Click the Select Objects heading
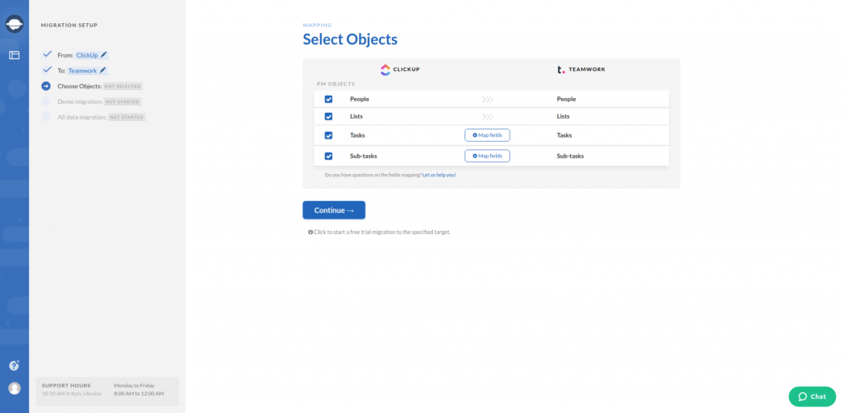The height and width of the screenshot is (413, 845). [350, 40]
